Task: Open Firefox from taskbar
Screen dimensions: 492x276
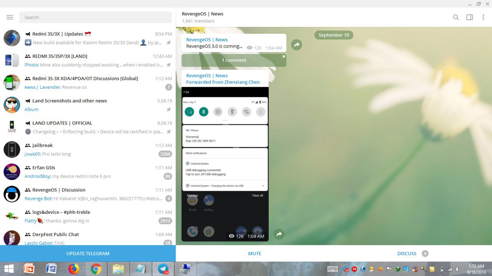Action: [x=74, y=269]
